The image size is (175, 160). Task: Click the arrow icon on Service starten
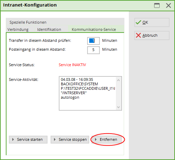pos(13,139)
